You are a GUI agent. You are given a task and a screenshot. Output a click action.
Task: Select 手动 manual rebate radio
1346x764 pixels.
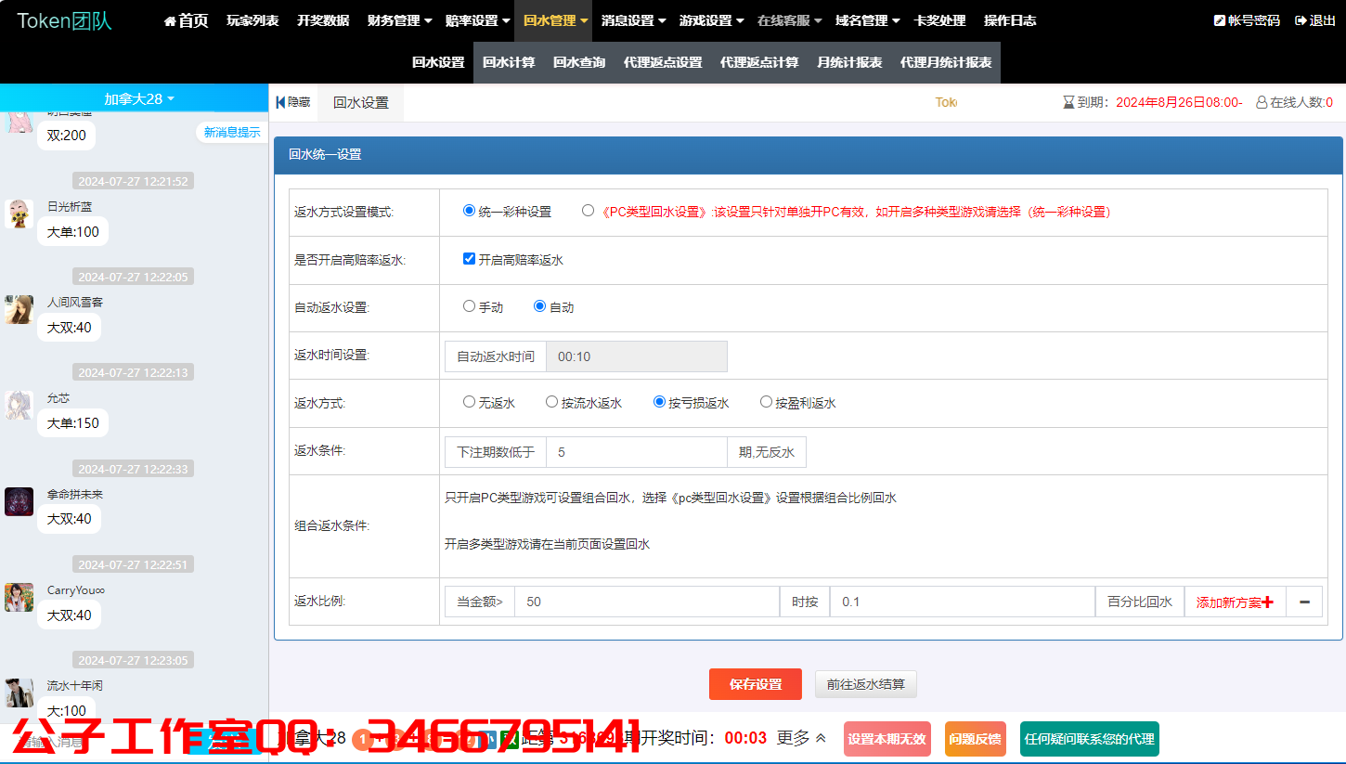tap(469, 306)
